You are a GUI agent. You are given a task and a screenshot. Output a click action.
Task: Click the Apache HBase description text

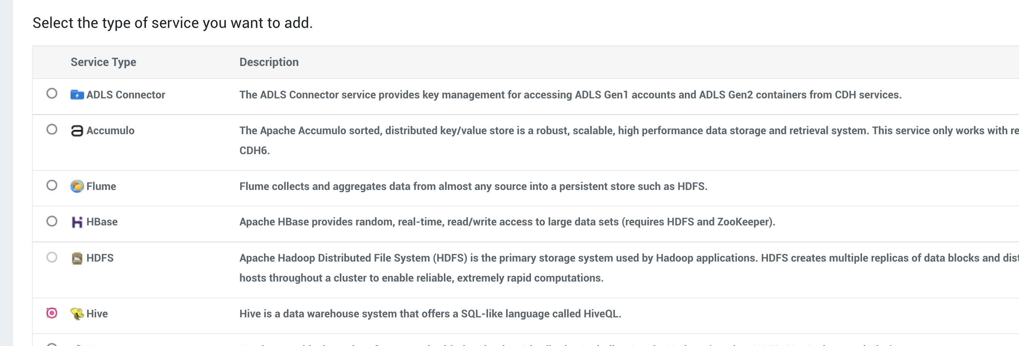(x=507, y=222)
